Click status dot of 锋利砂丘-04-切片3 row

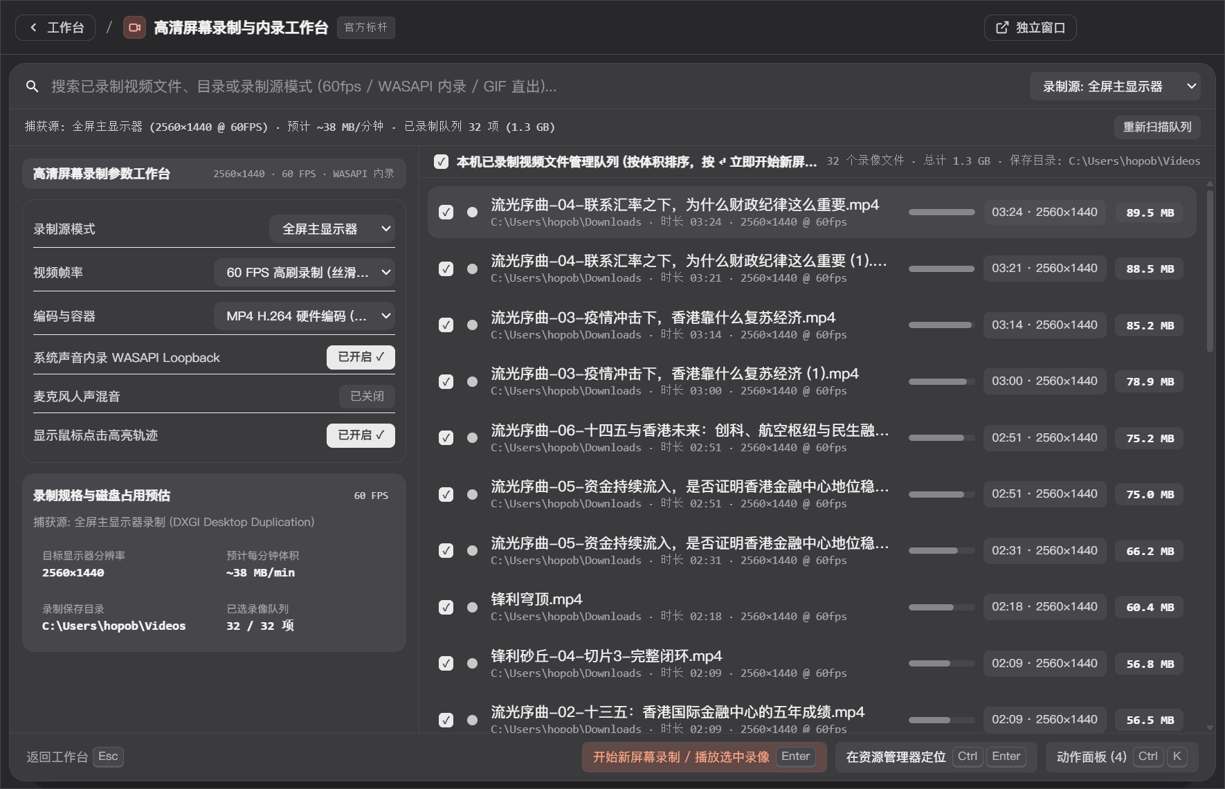click(x=472, y=663)
